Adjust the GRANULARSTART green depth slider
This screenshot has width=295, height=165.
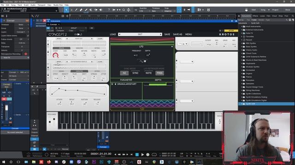158,84
